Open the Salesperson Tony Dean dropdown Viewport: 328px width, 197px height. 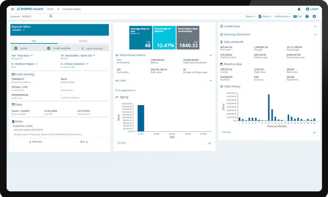(22, 55)
